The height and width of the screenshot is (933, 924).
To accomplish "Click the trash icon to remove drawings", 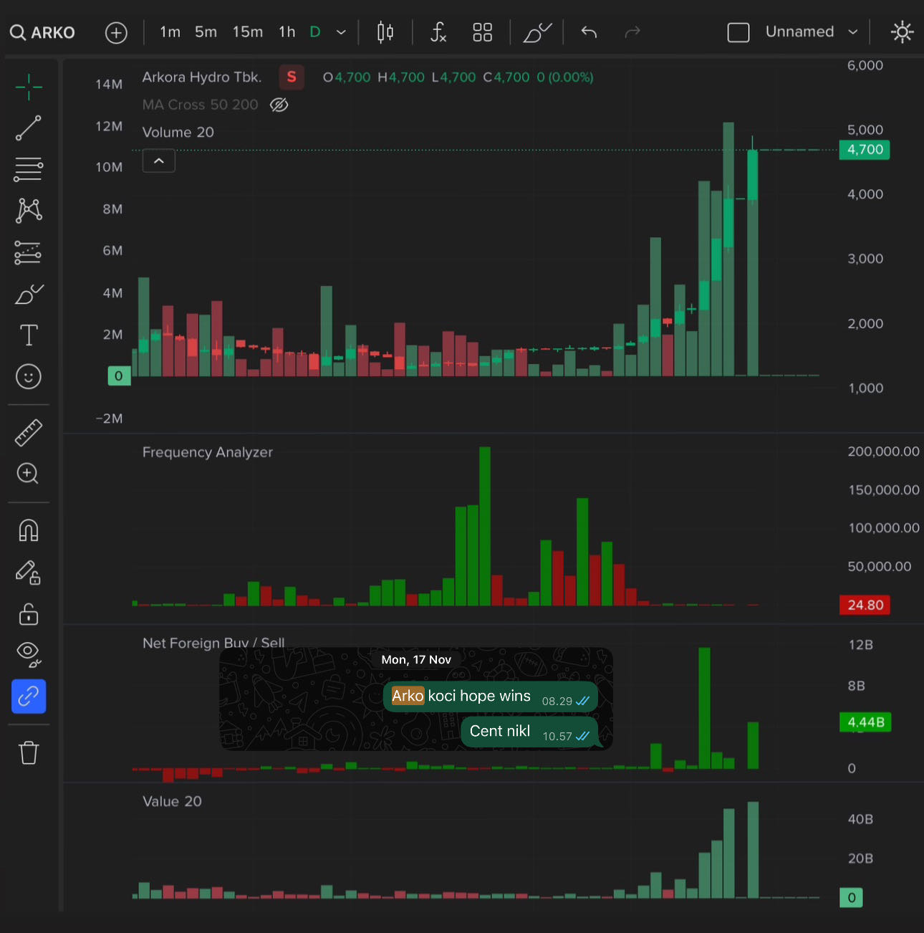I will point(29,752).
